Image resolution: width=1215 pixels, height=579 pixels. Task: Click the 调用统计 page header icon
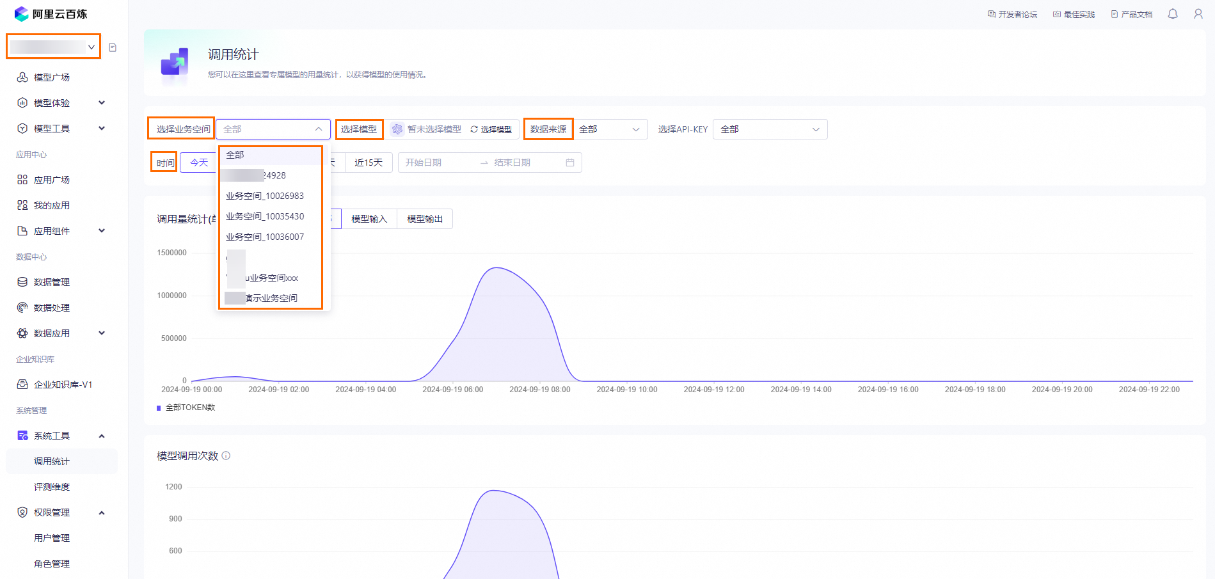pyautogui.click(x=175, y=64)
